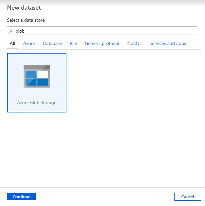
Task: Switch to Generic protocol tab
Action: tap(102, 43)
